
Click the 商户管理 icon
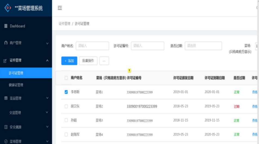(x=6, y=43)
